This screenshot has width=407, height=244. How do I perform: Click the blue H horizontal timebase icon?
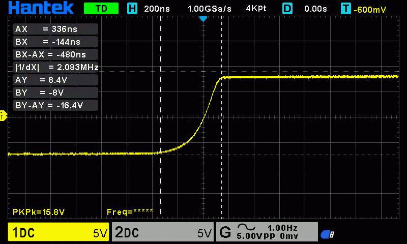132,8
